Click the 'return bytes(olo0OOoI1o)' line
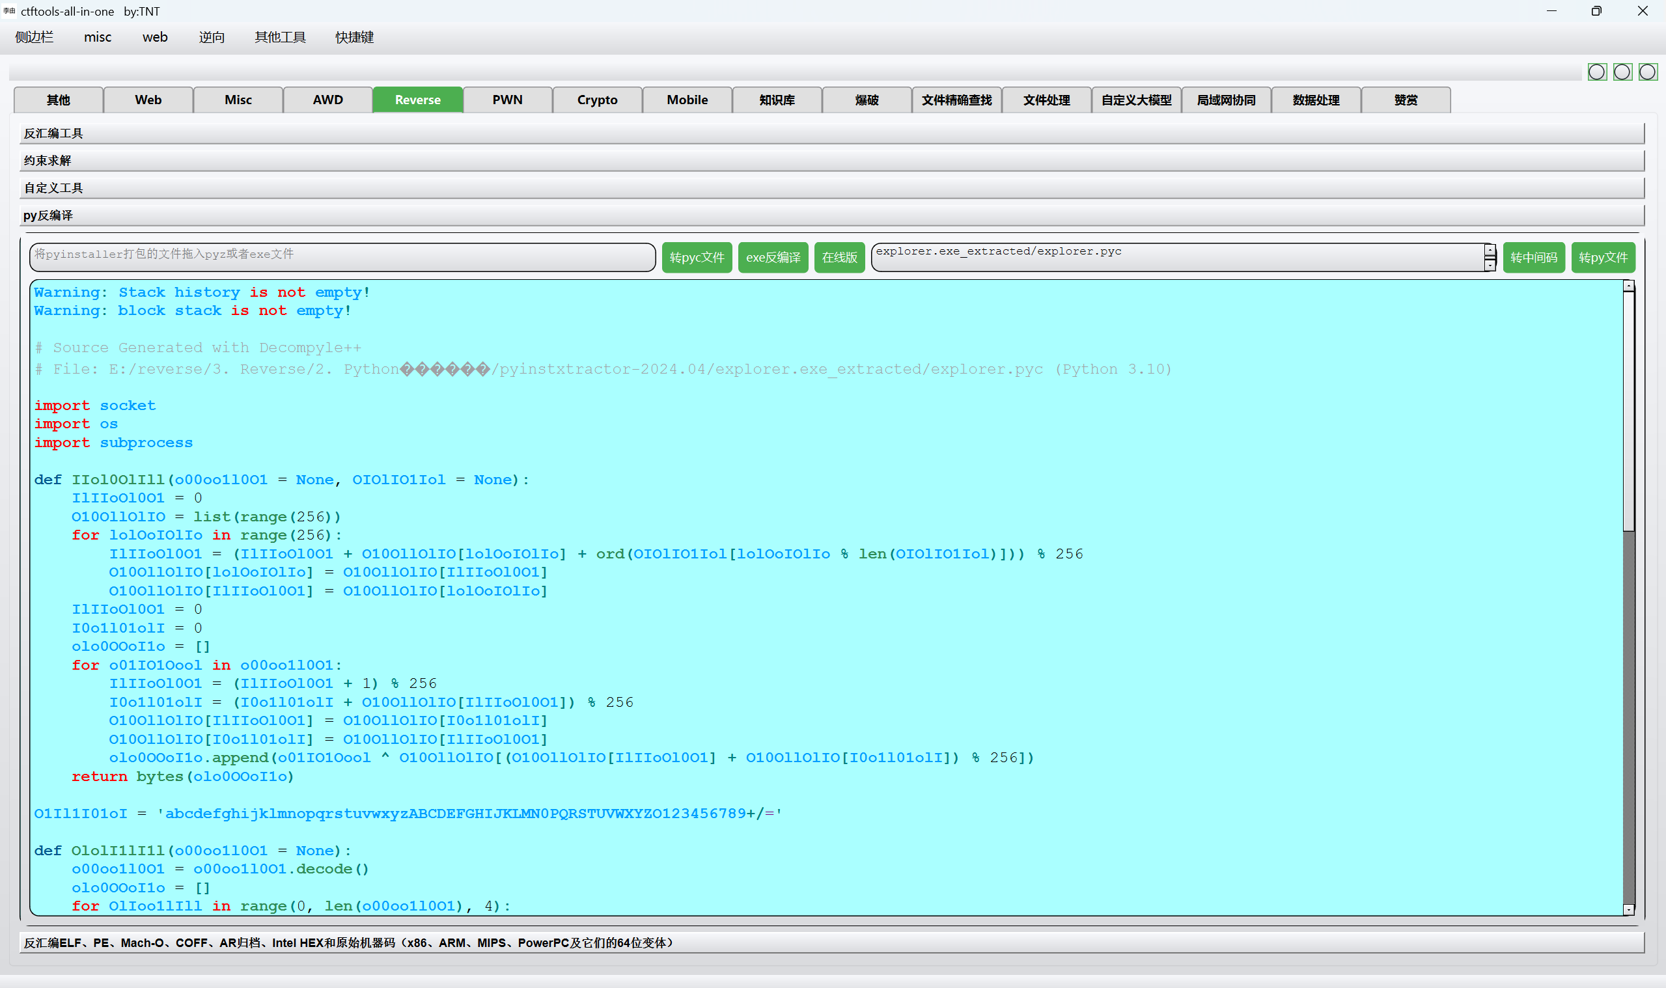 click(182, 776)
